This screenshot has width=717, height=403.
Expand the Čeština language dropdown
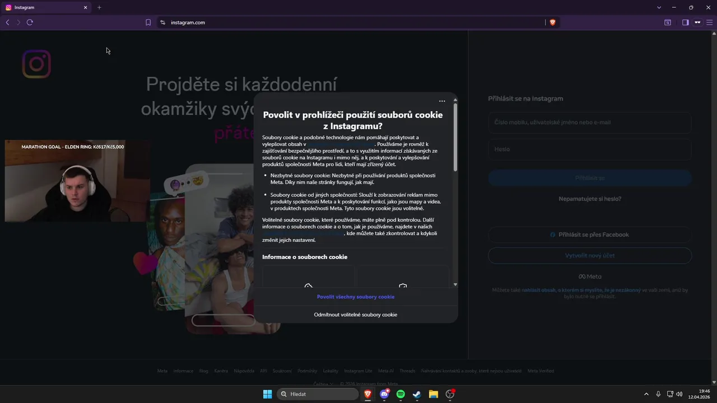323,384
